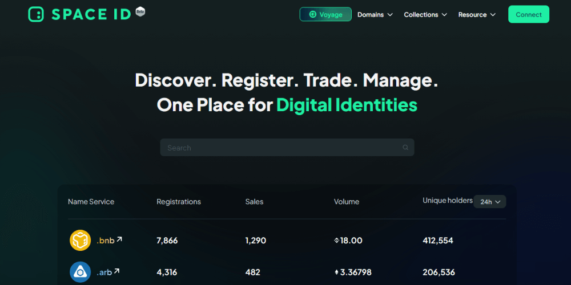The width and height of the screenshot is (571, 285).
Task: Click the Voyage coin icon
Action: pos(312,15)
